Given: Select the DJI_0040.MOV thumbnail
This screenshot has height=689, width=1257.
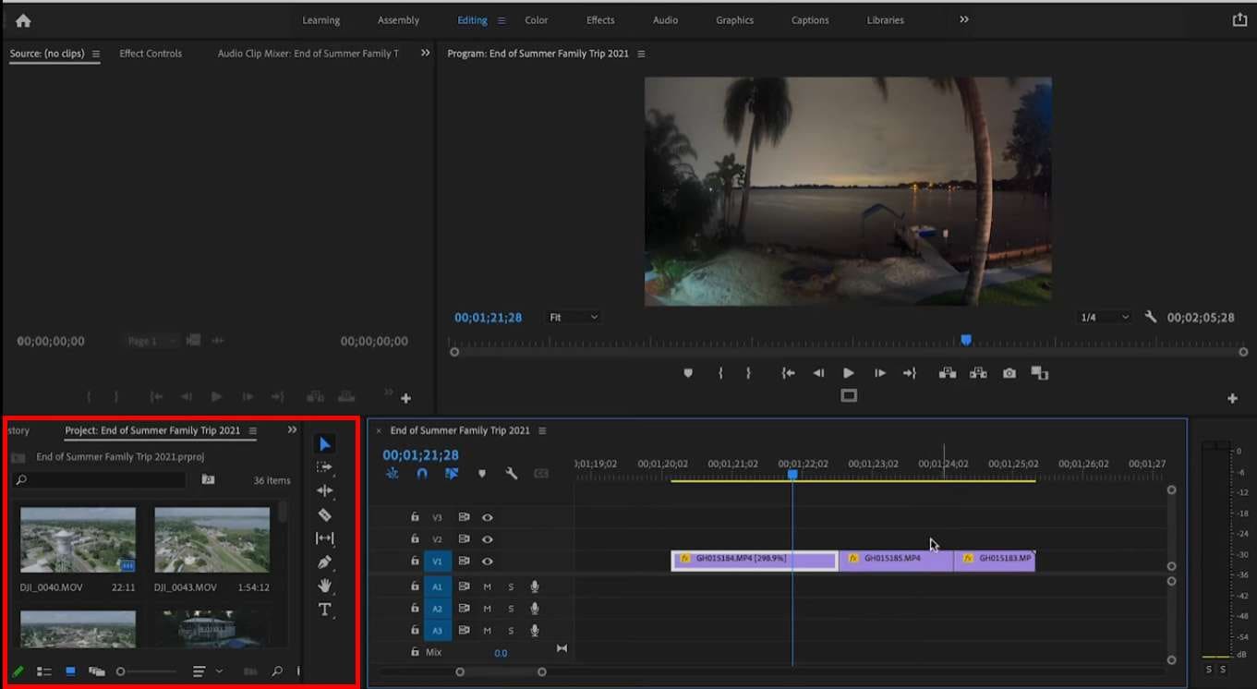Looking at the screenshot, I should click(x=78, y=539).
